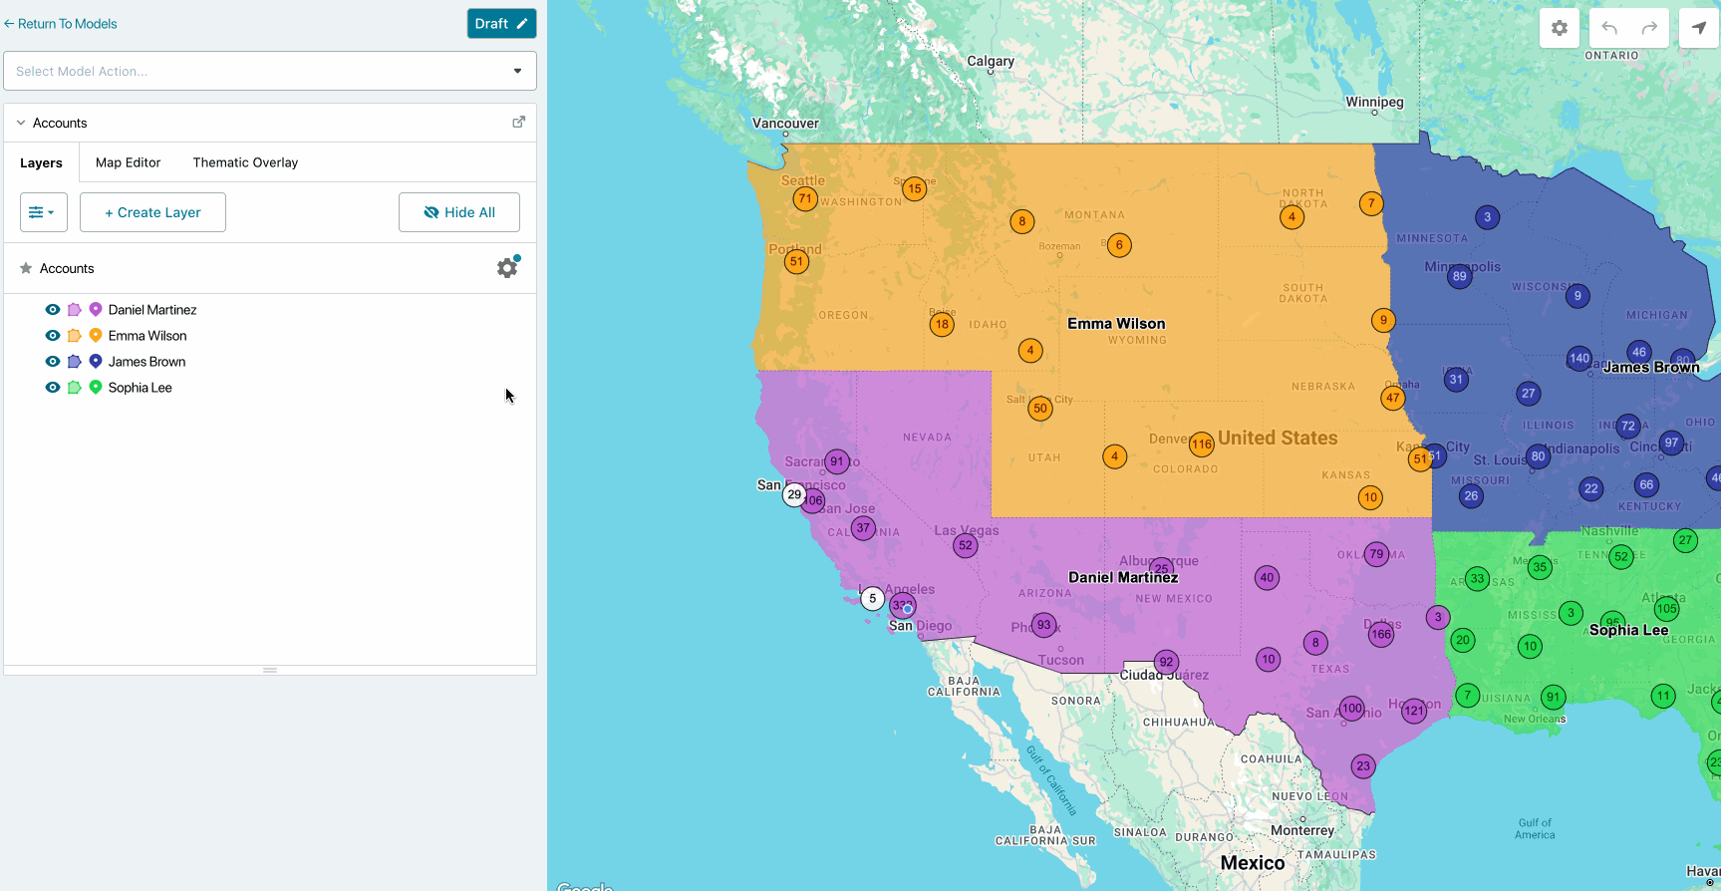1721x891 pixels.
Task: Switch to the Thematic Overlay tab
Action: [245, 162]
